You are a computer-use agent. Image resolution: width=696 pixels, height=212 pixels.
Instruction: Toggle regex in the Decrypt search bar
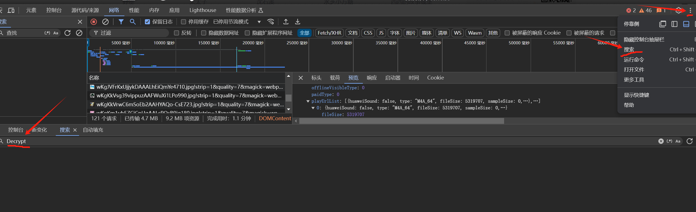pos(669,141)
